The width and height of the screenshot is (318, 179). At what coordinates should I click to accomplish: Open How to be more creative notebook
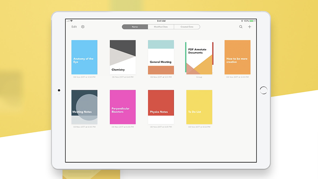pyautogui.click(x=237, y=57)
